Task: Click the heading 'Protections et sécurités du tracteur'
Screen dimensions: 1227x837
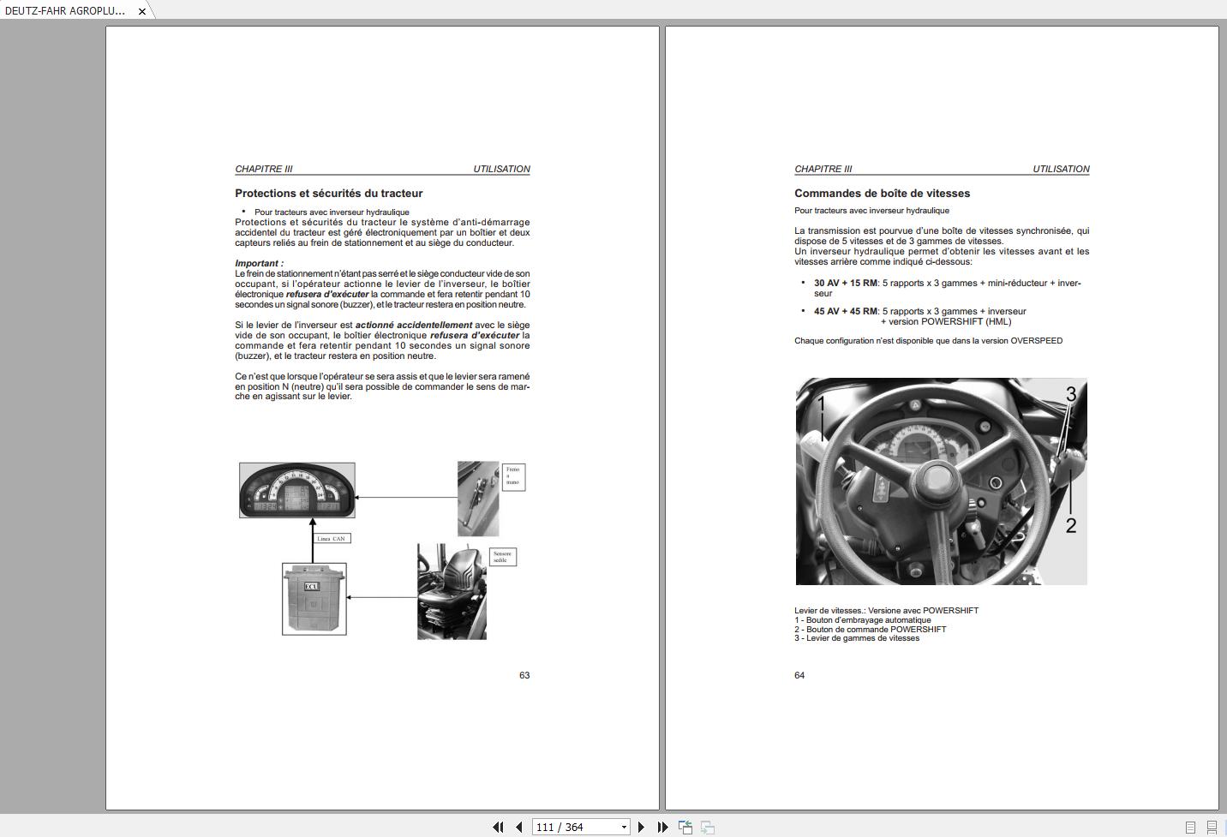Action: tap(328, 194)
